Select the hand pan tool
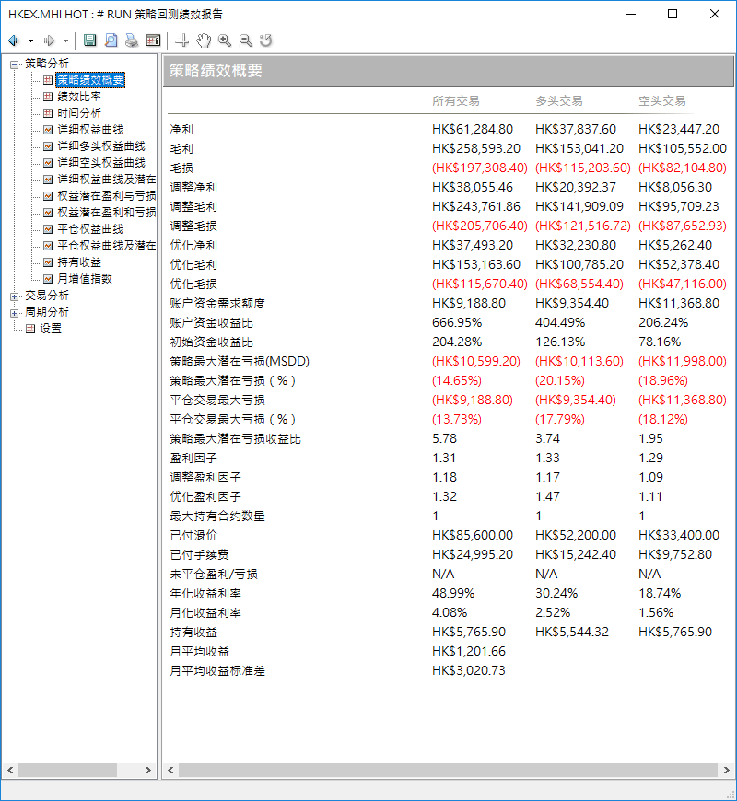This screenshot has height=801, width=737. (204, 41)
